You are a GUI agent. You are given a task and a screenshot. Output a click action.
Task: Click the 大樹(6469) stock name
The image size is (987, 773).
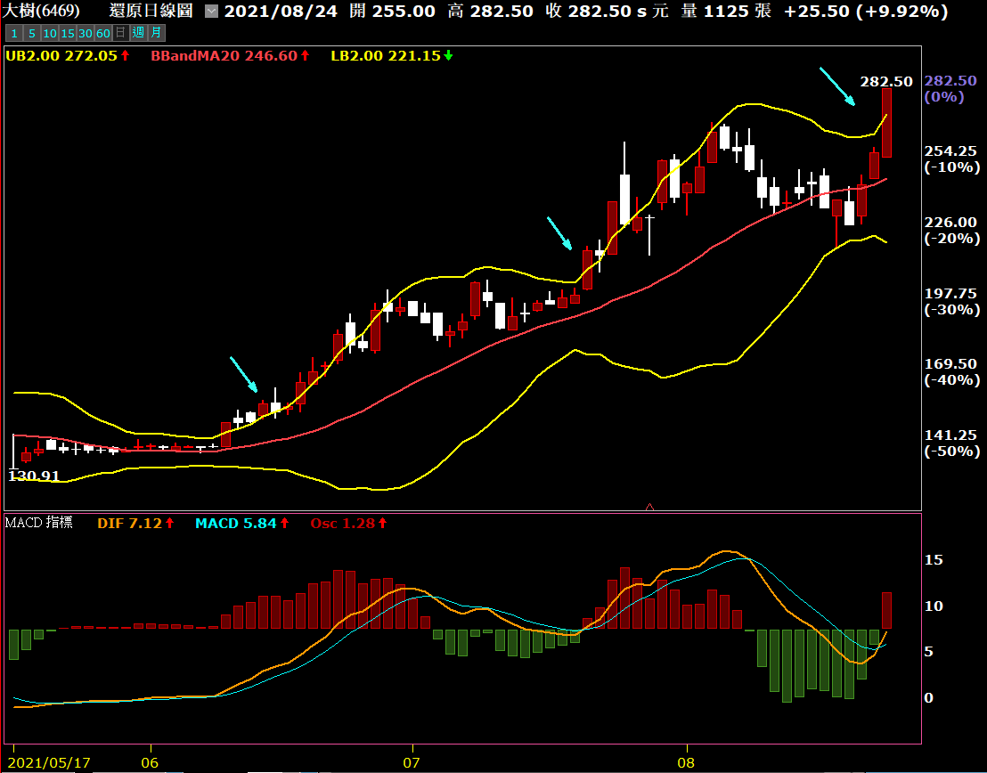pos(43,12)
